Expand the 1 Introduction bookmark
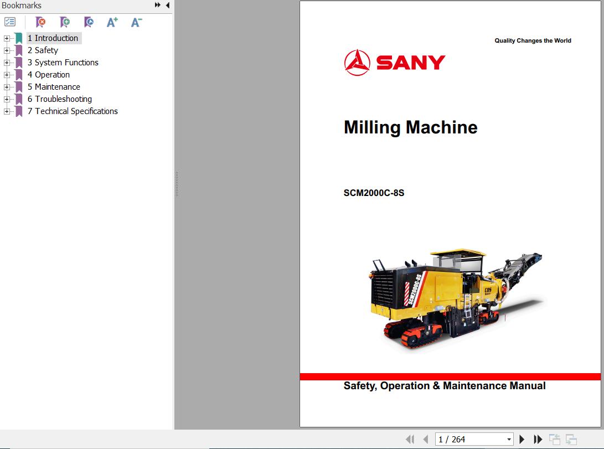This screenshot has height=449, width=604. click(x=7, y=38)
